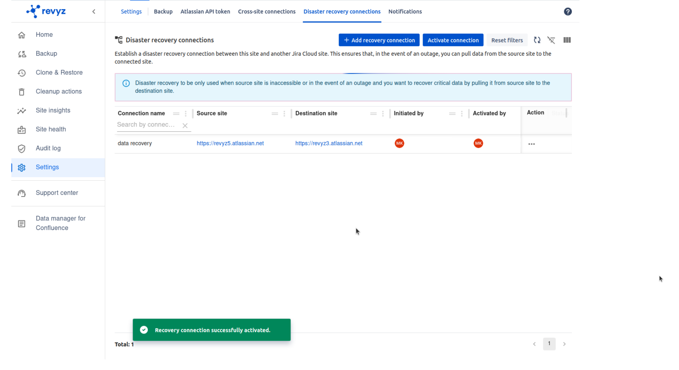Click the clear filters icon
The width and height of the screenshot is (679, 370).
551,40
